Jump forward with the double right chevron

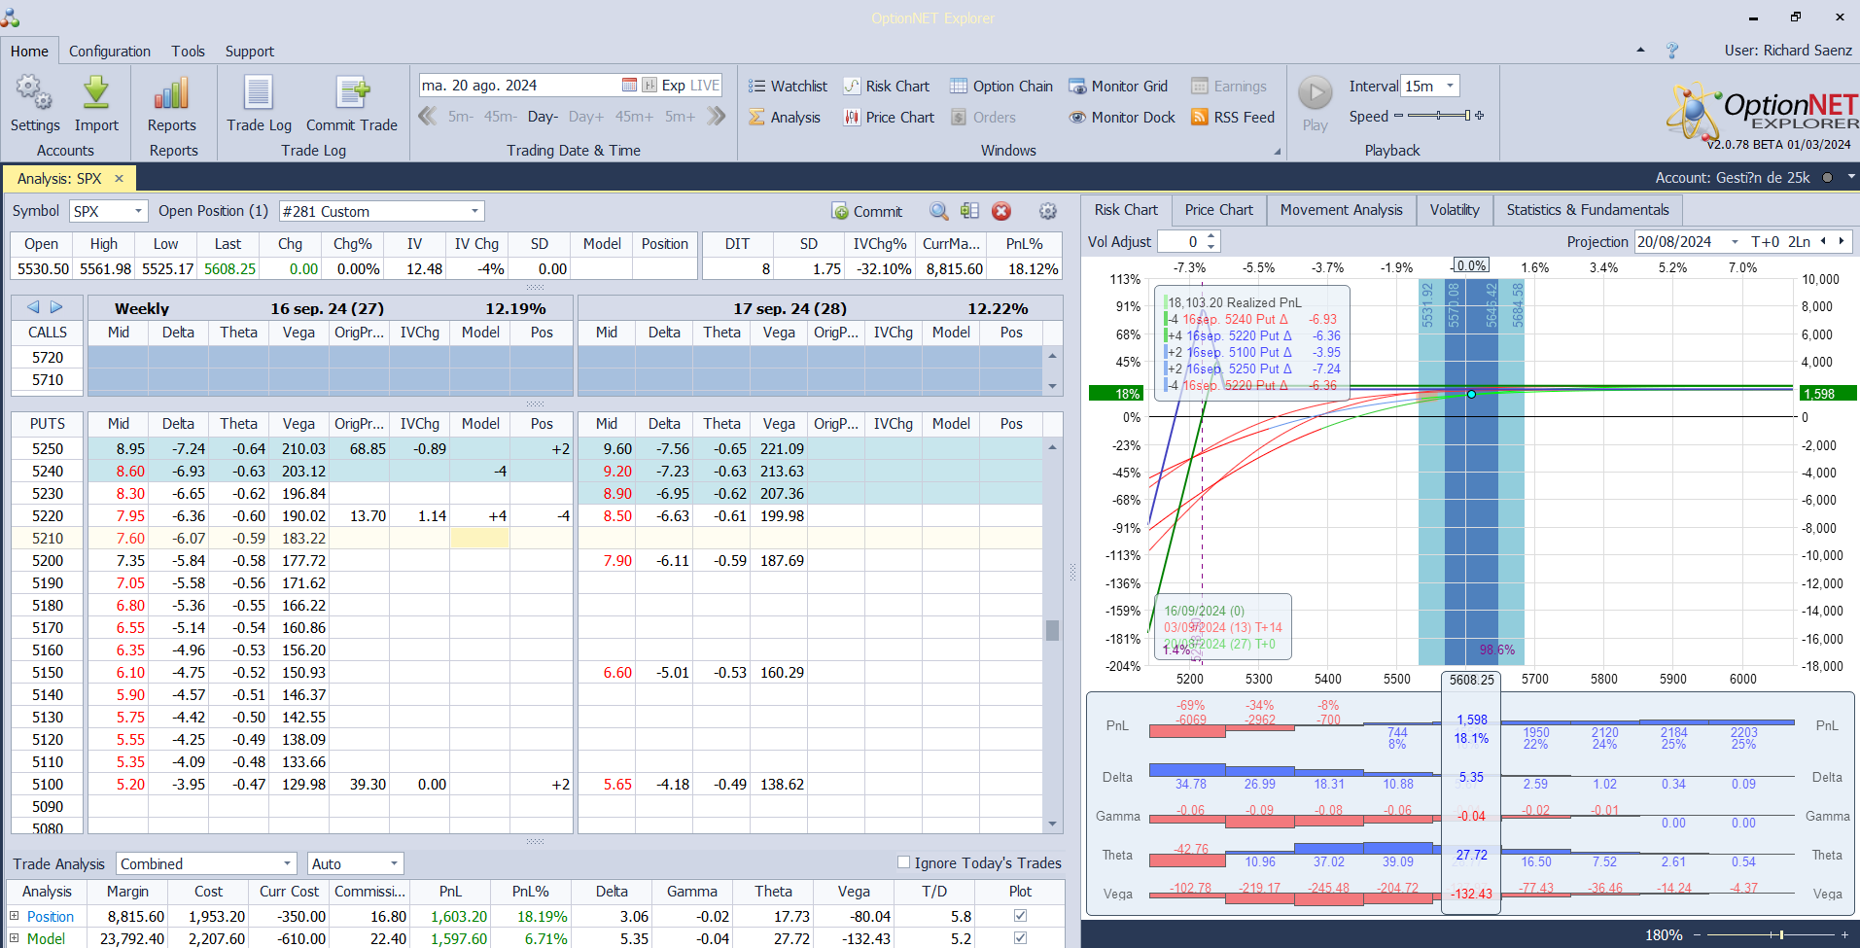click(x=717, y=117)
